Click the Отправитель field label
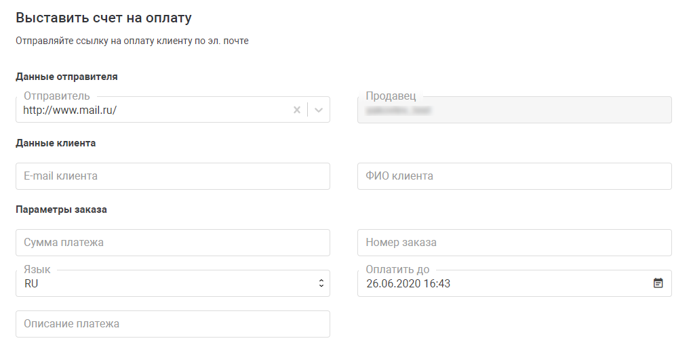The height and width of the screenshot is (345, 691). pyautogui.click(x=57, y=96)
